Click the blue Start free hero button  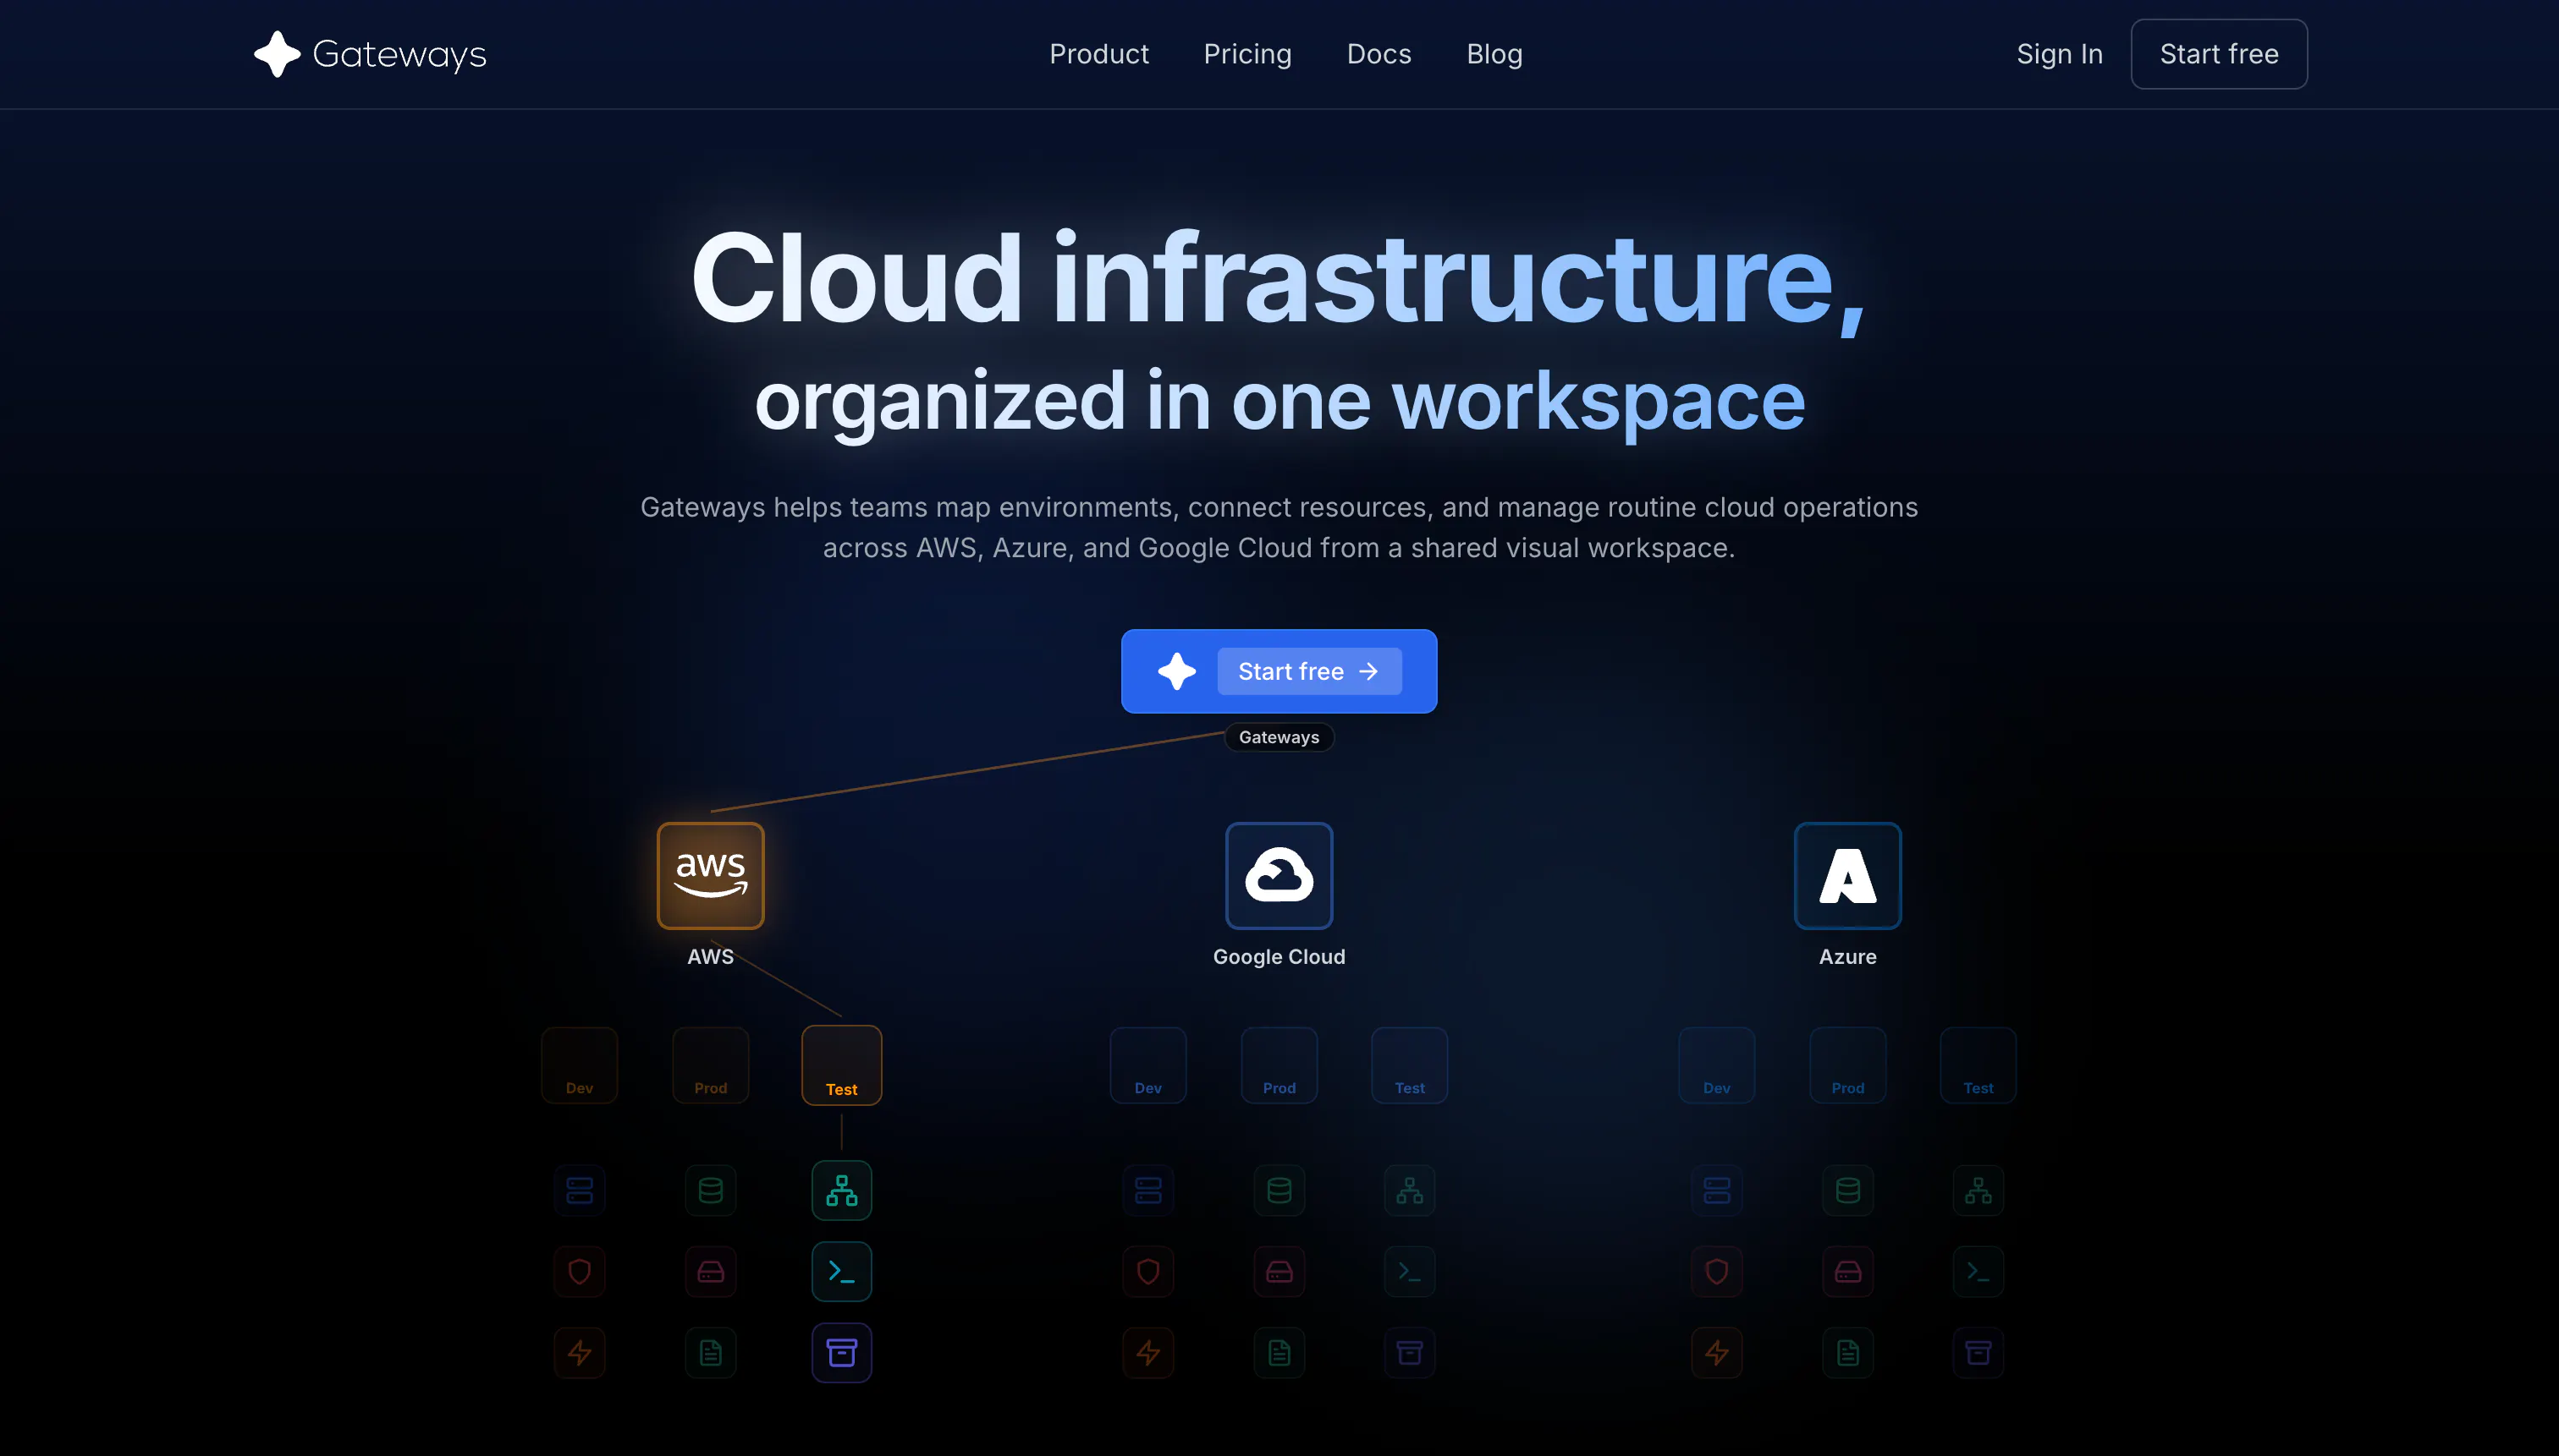coord(1279,671)
